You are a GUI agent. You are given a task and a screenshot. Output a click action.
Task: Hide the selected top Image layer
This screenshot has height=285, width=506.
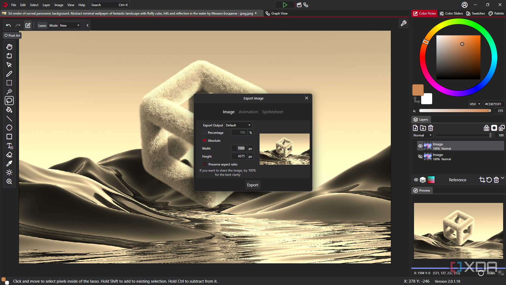(420, 146)
